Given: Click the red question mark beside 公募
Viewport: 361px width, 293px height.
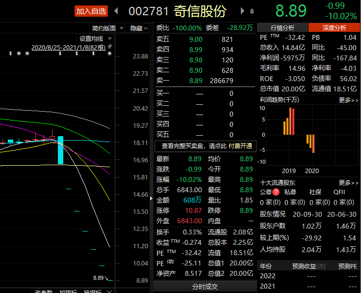Looking at the screenshot, I should [x=276, y=192].
